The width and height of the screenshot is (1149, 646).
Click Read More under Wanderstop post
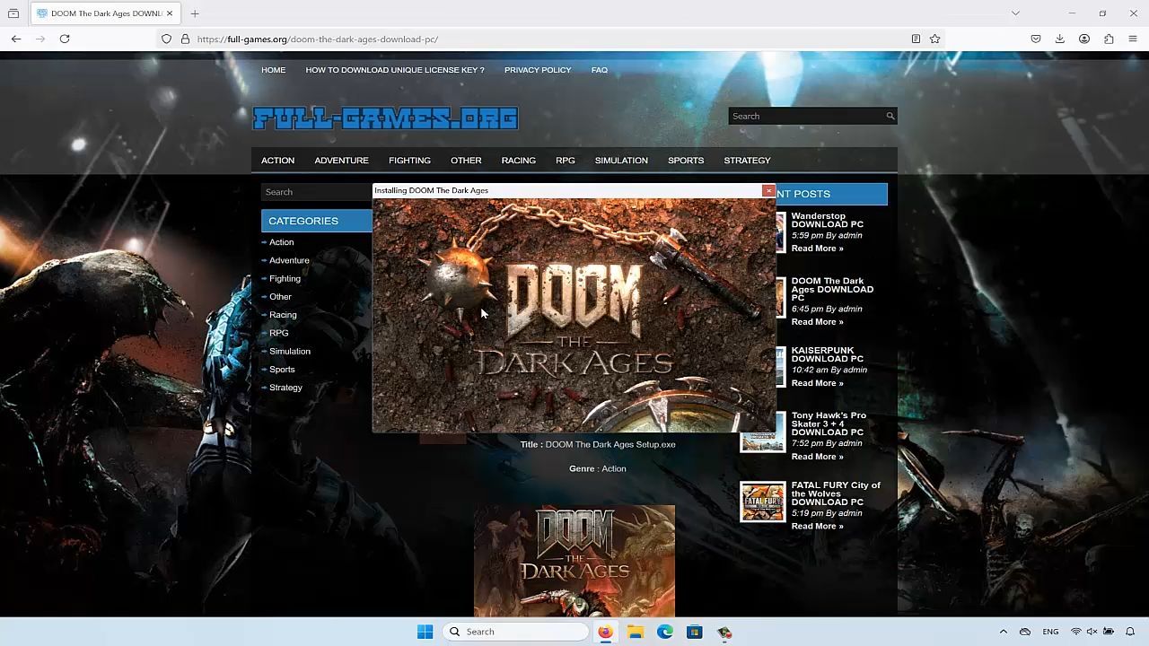(817, 249)
